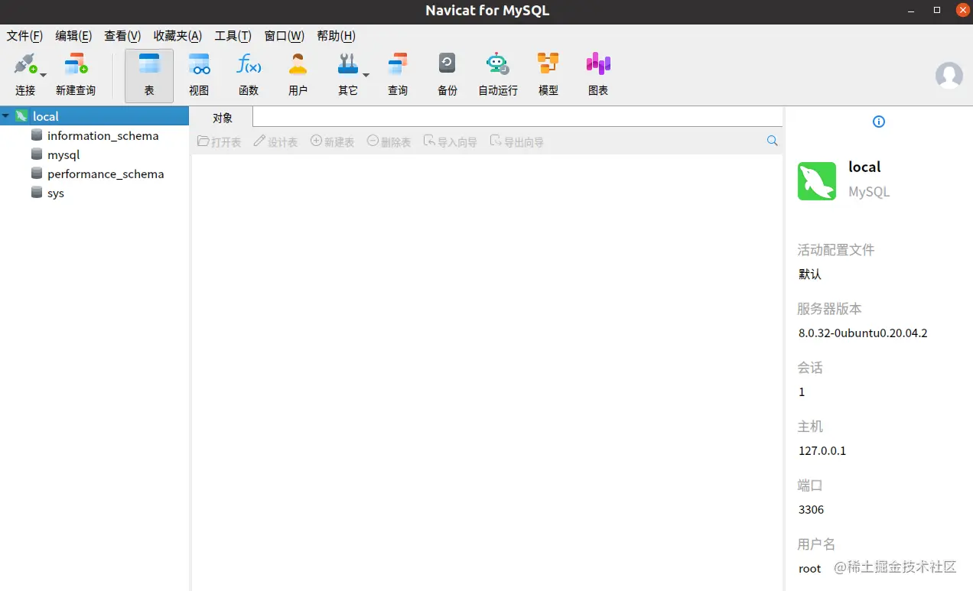Click the info icon in right panel
The height and width of the screenshot is (591, 973).
pyautogui.click(x=879, y=122)
